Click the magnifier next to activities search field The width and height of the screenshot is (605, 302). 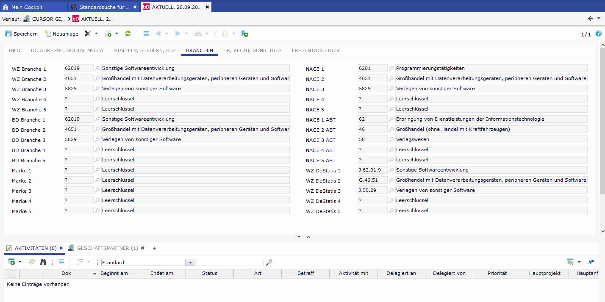tap(269, 263)
